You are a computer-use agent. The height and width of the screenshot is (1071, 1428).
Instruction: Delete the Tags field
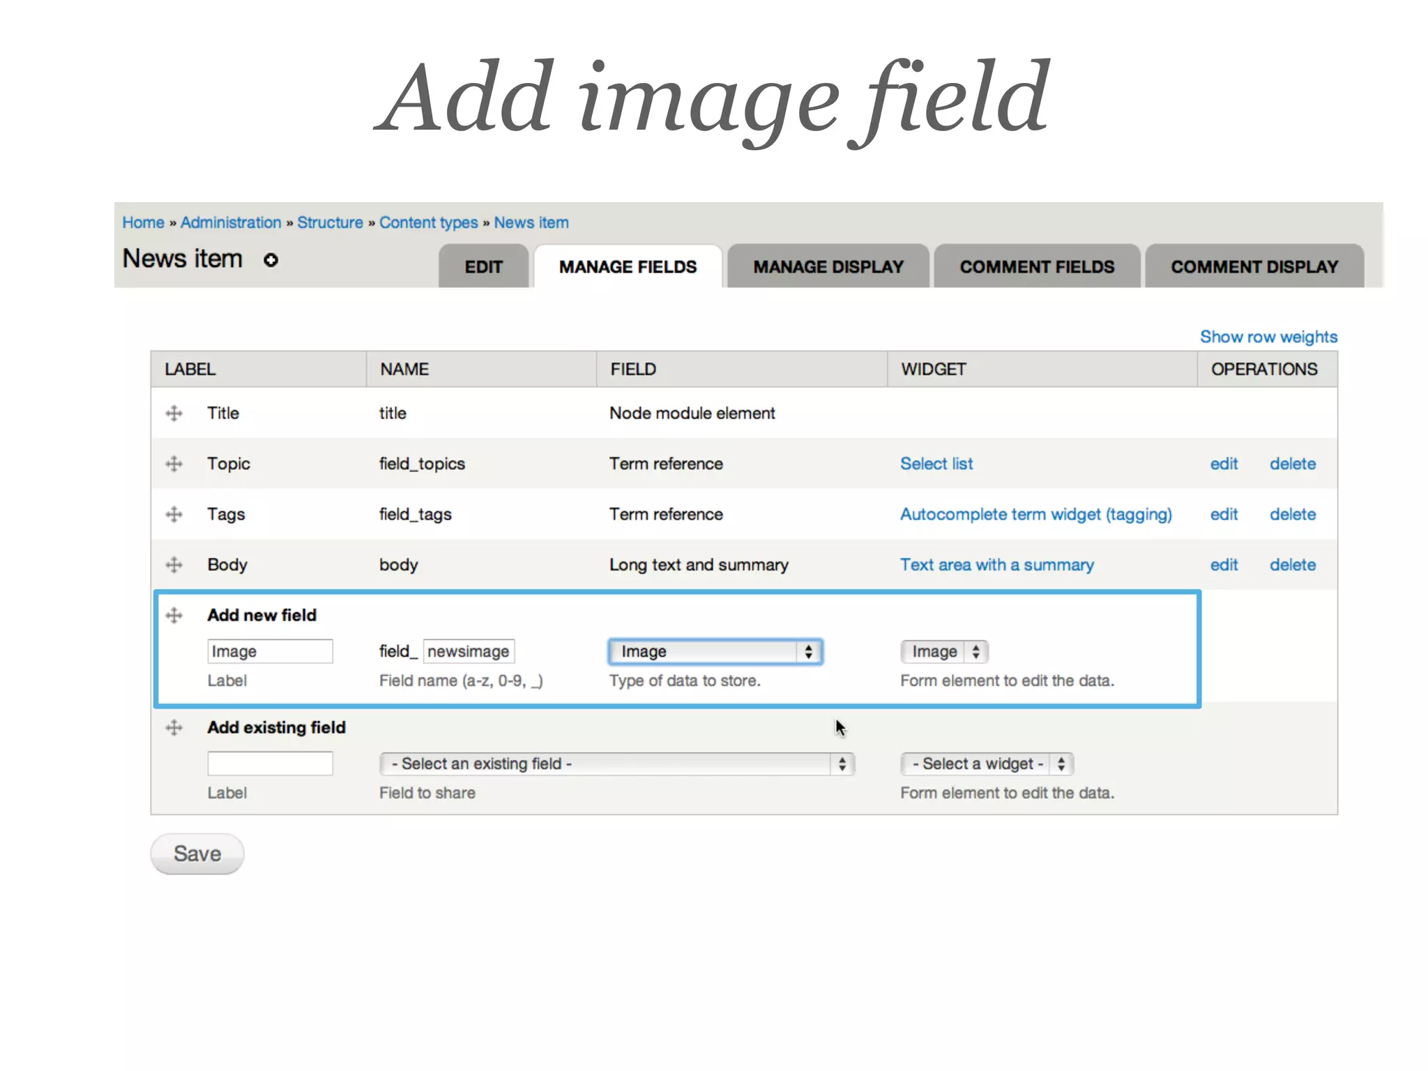click(1293, 514)
